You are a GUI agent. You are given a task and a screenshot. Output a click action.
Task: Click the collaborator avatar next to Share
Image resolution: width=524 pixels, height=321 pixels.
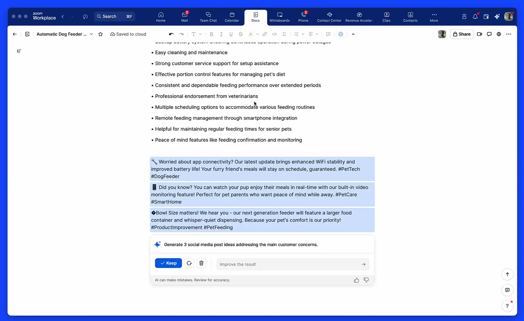(442, 34)
